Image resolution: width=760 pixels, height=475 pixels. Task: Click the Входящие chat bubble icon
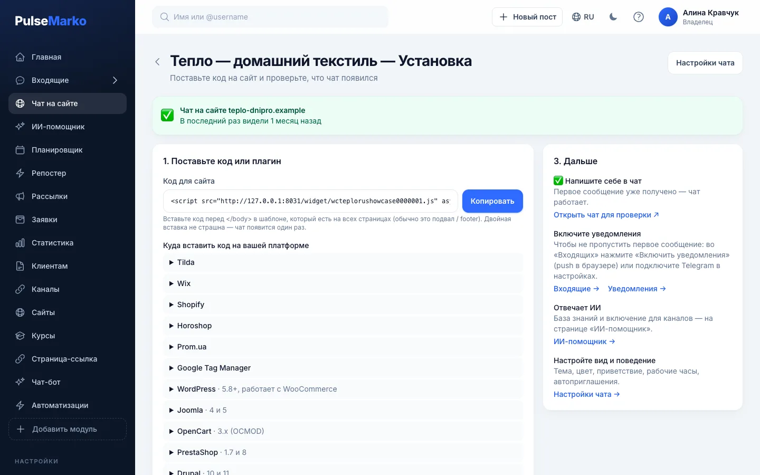(20, 80)
